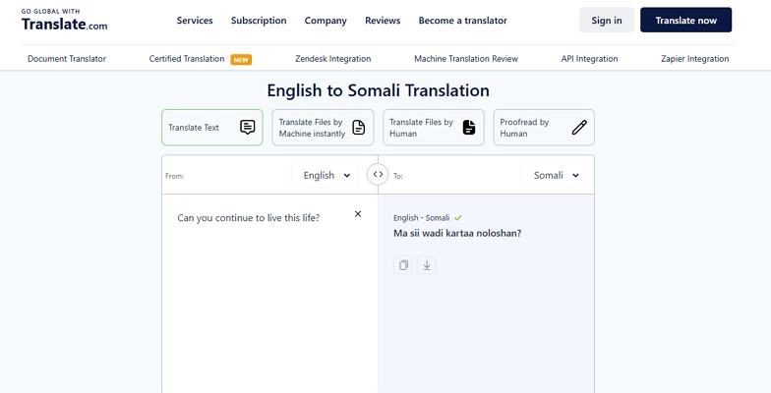Click into the source text input area
This screenshot has height=393, width=771.
pos(269,295)
